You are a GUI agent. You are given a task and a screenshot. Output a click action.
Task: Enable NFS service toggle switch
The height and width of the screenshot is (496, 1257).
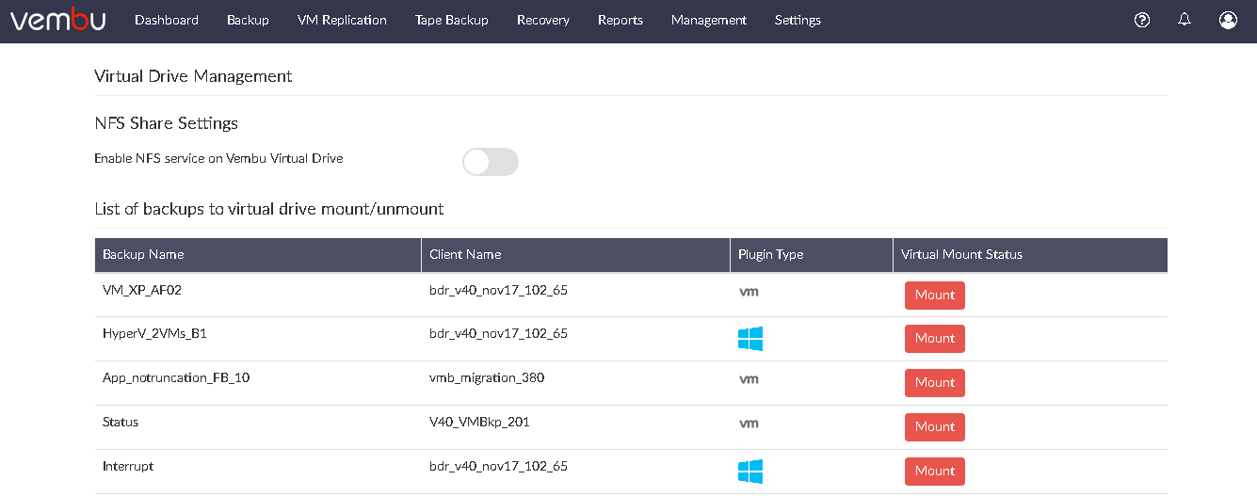coord(491,162)
